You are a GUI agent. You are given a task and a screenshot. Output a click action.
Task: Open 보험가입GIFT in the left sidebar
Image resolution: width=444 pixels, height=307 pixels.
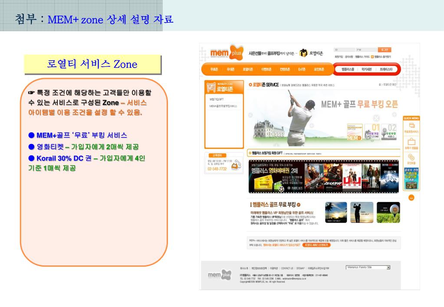(x=216, y=99)
